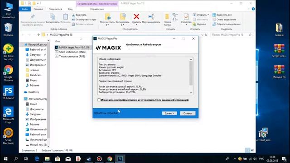290x163 pixels.
Task: Switch to Управление ribbon tab
Action: (x=97, y=9)
